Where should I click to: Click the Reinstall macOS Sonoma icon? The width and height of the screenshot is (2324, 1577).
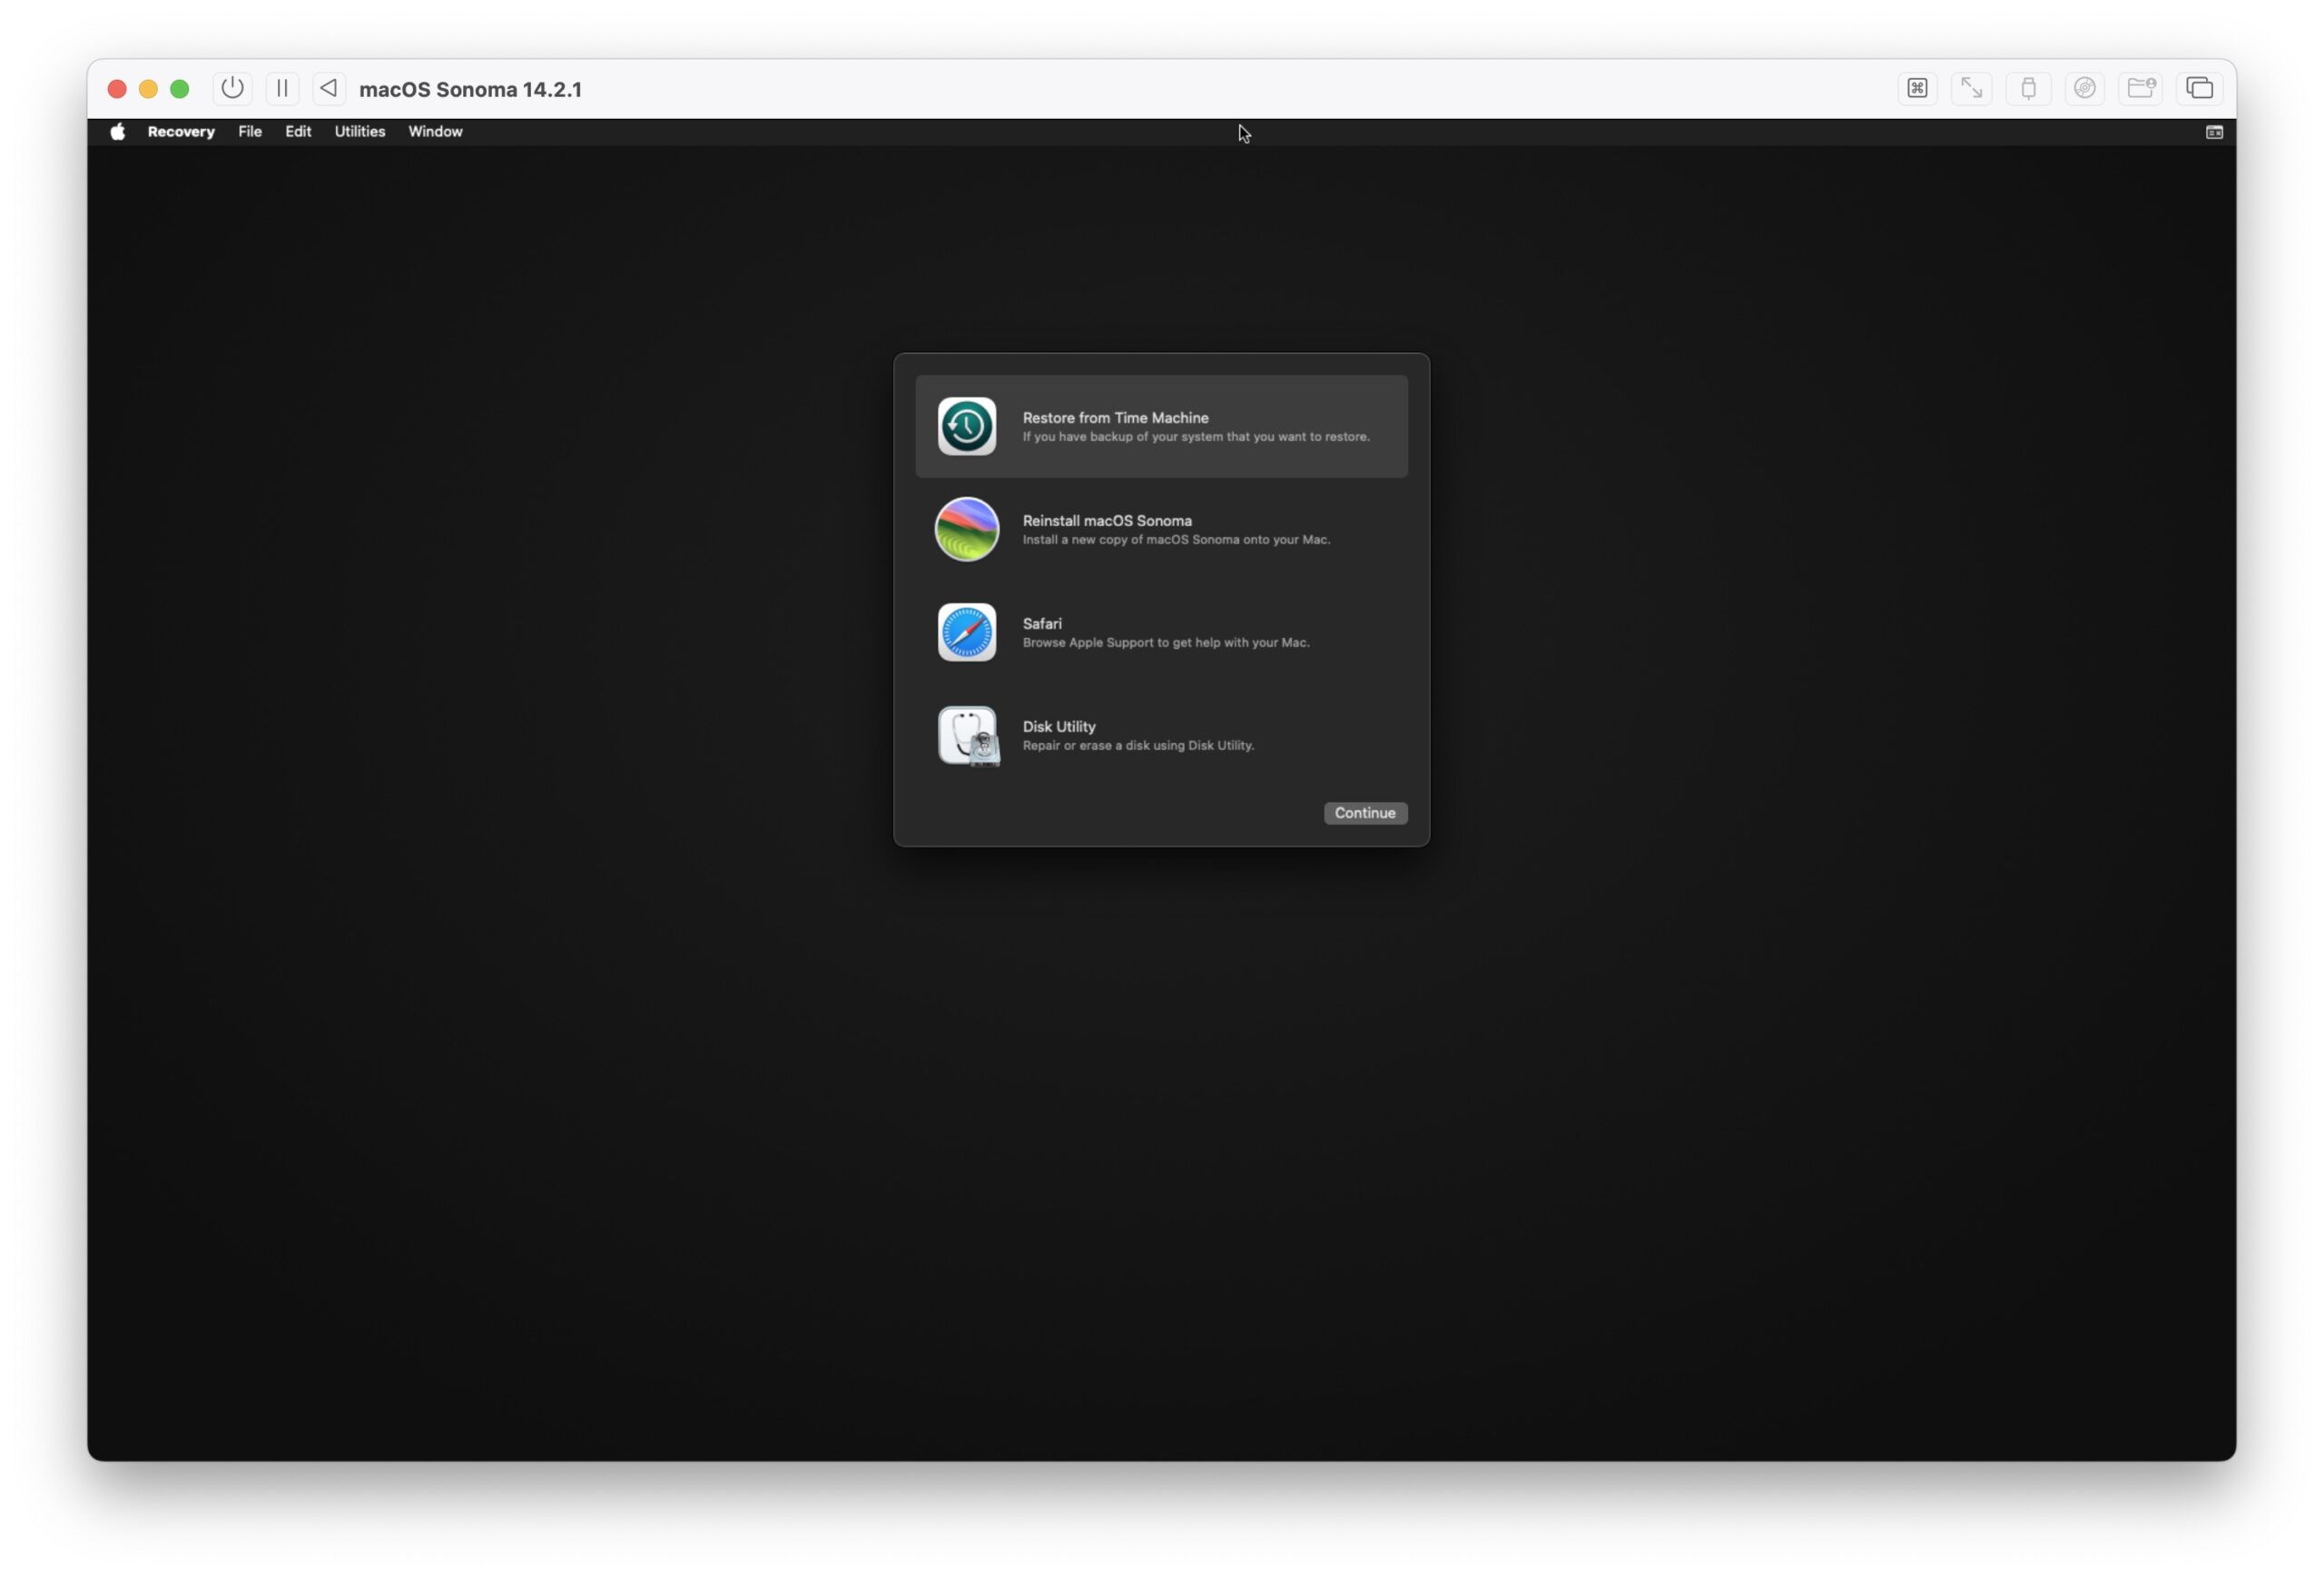[966, 529]
